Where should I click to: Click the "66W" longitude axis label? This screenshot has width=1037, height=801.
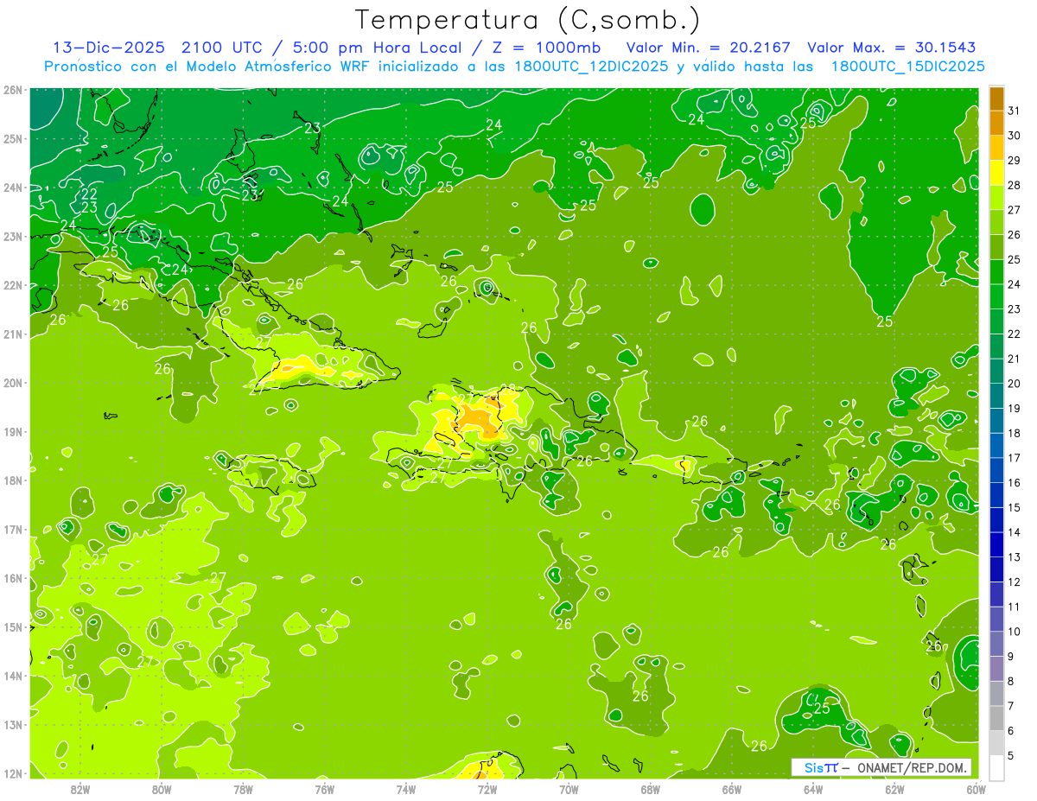732,789
